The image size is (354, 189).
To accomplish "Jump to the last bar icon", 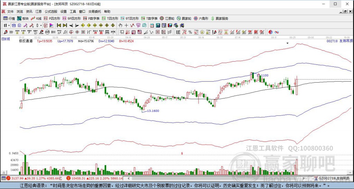I will coord(65,25).
